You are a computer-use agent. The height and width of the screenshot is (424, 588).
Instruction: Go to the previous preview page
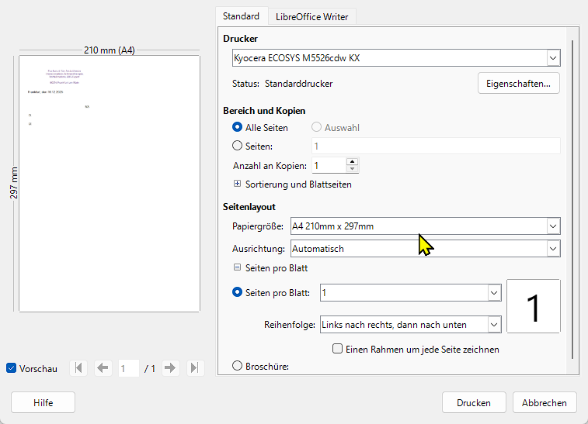pos(103,368)
